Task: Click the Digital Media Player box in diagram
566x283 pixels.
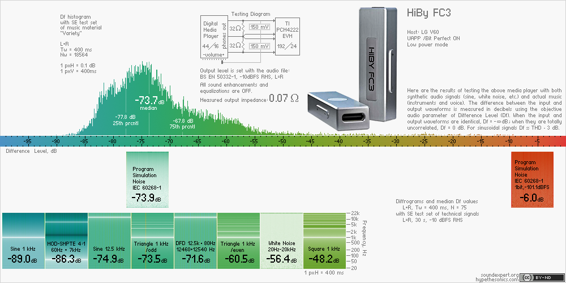Action: coord(213,36)
